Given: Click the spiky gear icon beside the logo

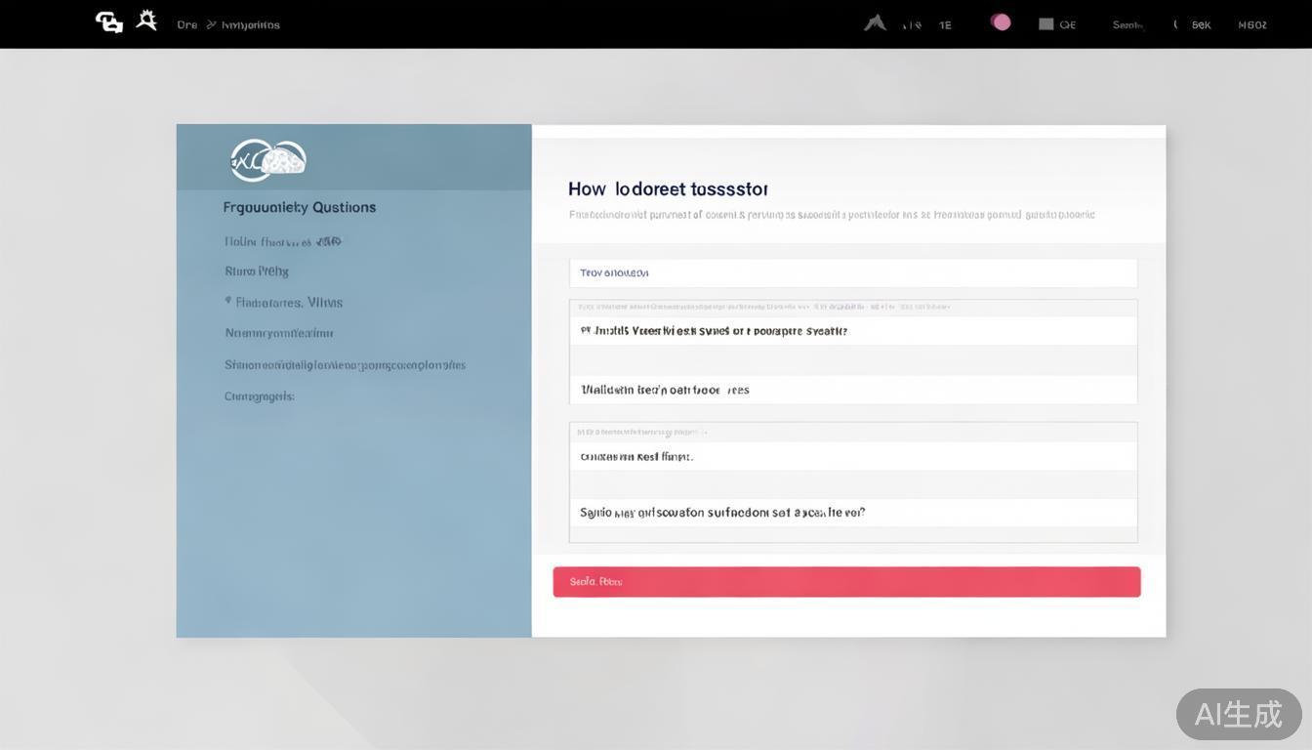Looking at the screenshot, I should click(146, 21).
